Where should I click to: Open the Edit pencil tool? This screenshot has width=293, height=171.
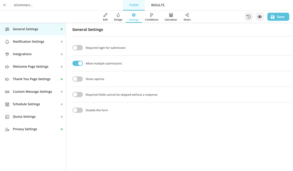[x=105, y=17]
